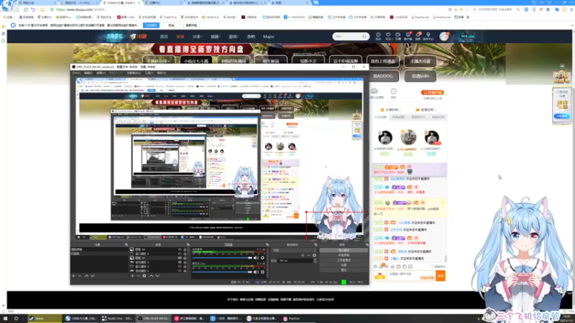Pop out the OBS sources dock panel
The image size is (575, 323).
tap(188, 245)
